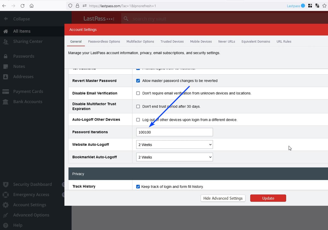This screenshot has height=230, width=328.
Task: Click the Bank Accounts icon
Action: [x=5, y=102]
